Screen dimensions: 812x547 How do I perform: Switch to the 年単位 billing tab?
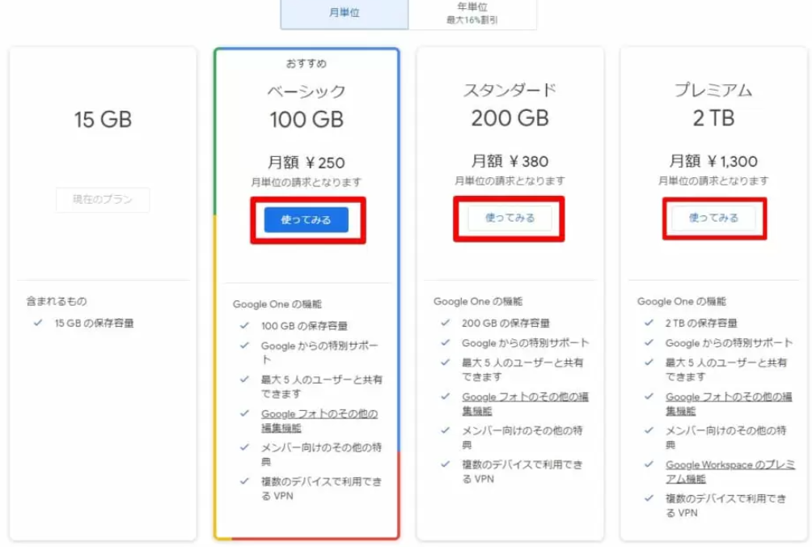(x=472, y=14)
